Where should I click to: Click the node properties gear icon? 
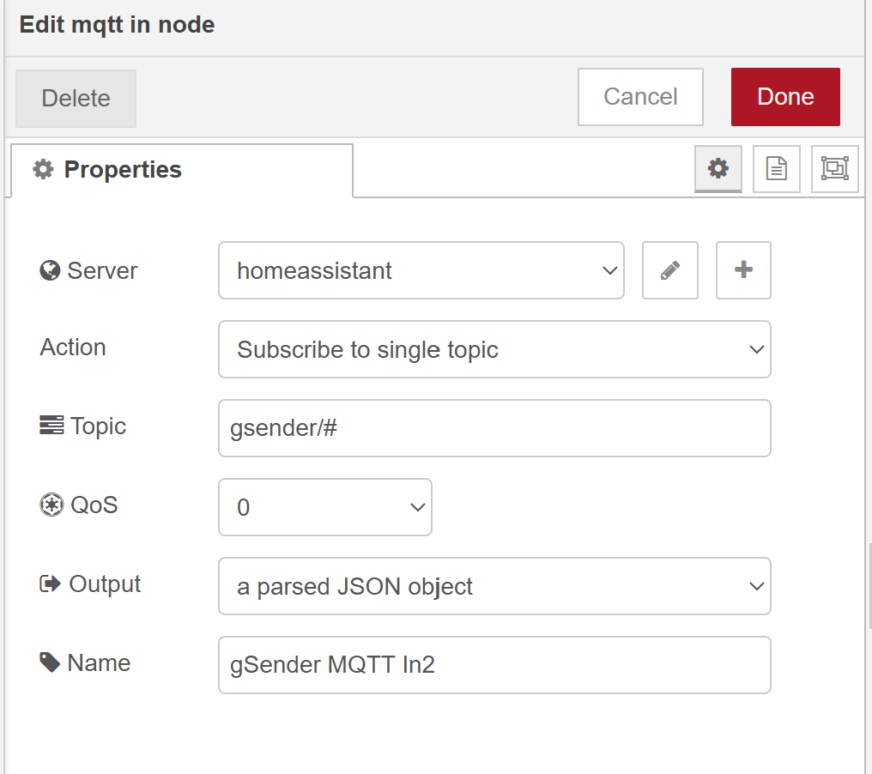tap(718, 168)
